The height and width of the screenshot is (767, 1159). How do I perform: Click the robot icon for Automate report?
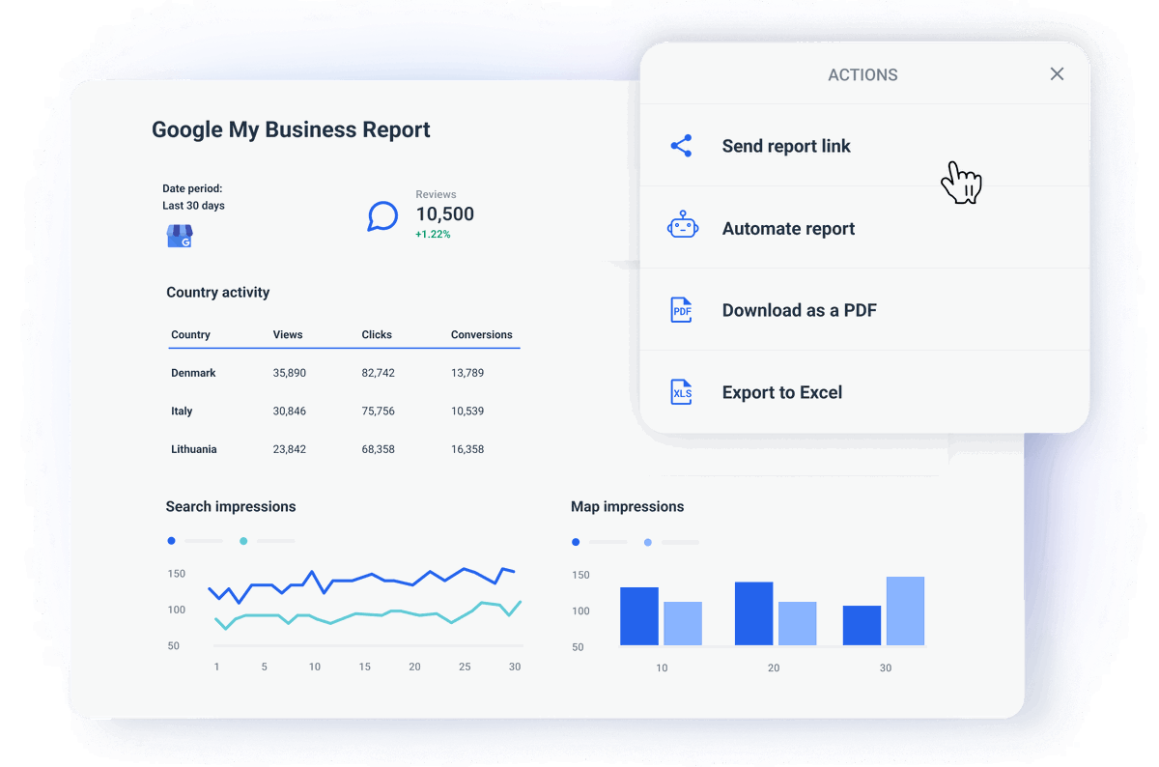click(x=682, y=225)
